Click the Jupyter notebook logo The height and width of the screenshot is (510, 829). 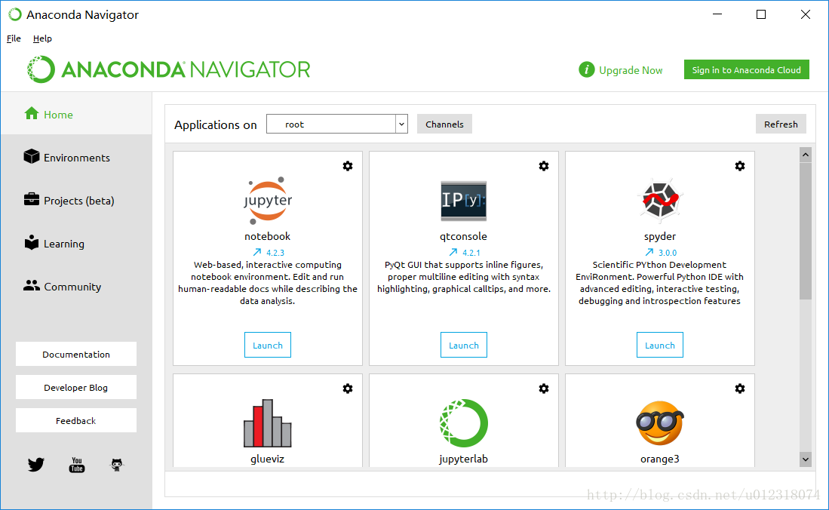point(268,201)
